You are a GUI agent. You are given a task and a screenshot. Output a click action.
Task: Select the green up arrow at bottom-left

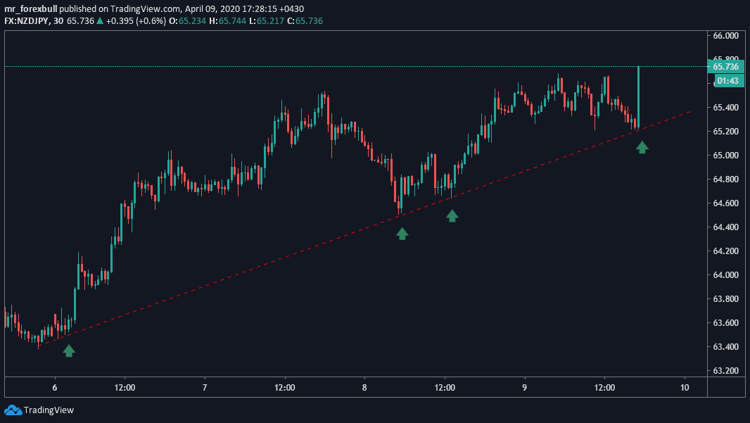[69, 350]
